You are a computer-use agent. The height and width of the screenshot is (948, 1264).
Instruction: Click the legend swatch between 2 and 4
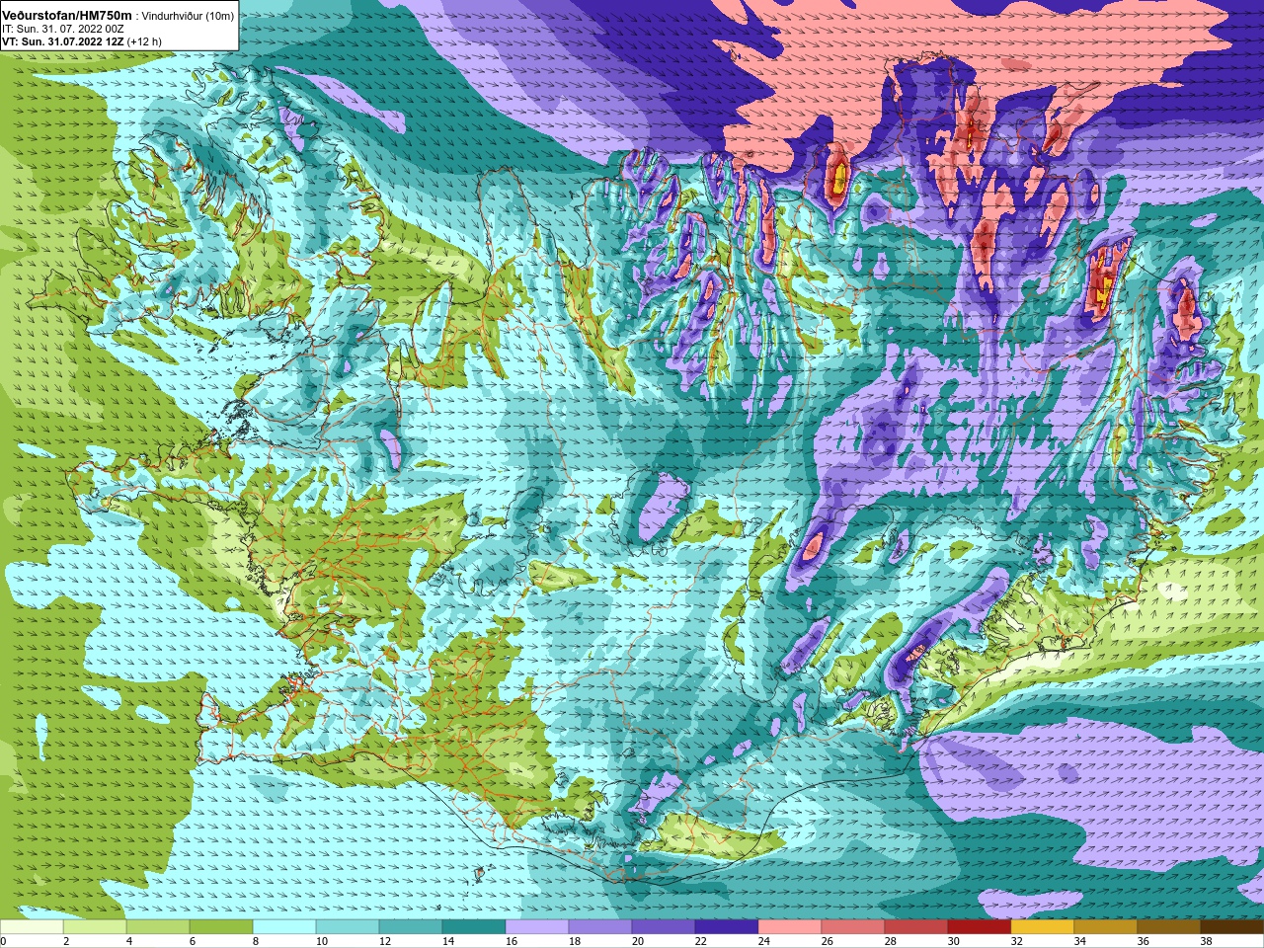click(x=95, y=926)
